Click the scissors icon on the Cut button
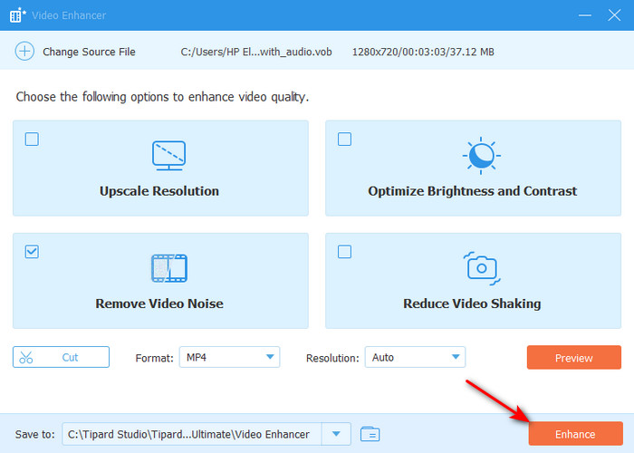Viewport: 634px width, 453px height. click(x=26, y=358)
